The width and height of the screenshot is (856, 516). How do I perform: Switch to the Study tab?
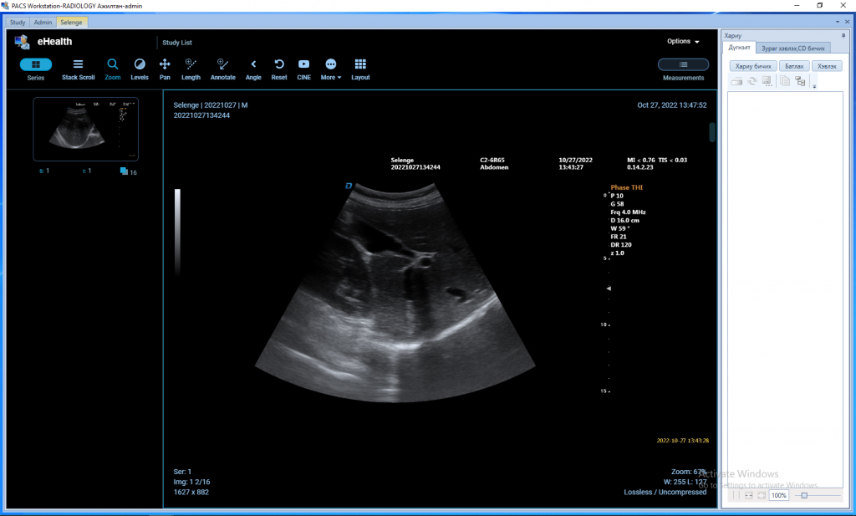tap(18, 23)
